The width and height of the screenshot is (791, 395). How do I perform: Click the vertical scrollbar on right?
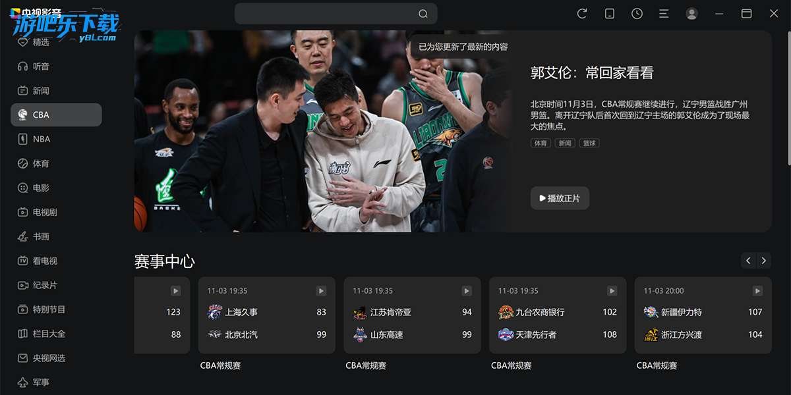(x=788, y=99)
